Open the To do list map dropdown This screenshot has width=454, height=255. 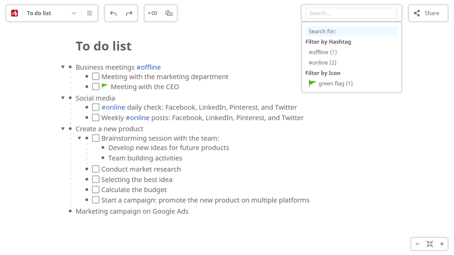click(x=74, y=13)
